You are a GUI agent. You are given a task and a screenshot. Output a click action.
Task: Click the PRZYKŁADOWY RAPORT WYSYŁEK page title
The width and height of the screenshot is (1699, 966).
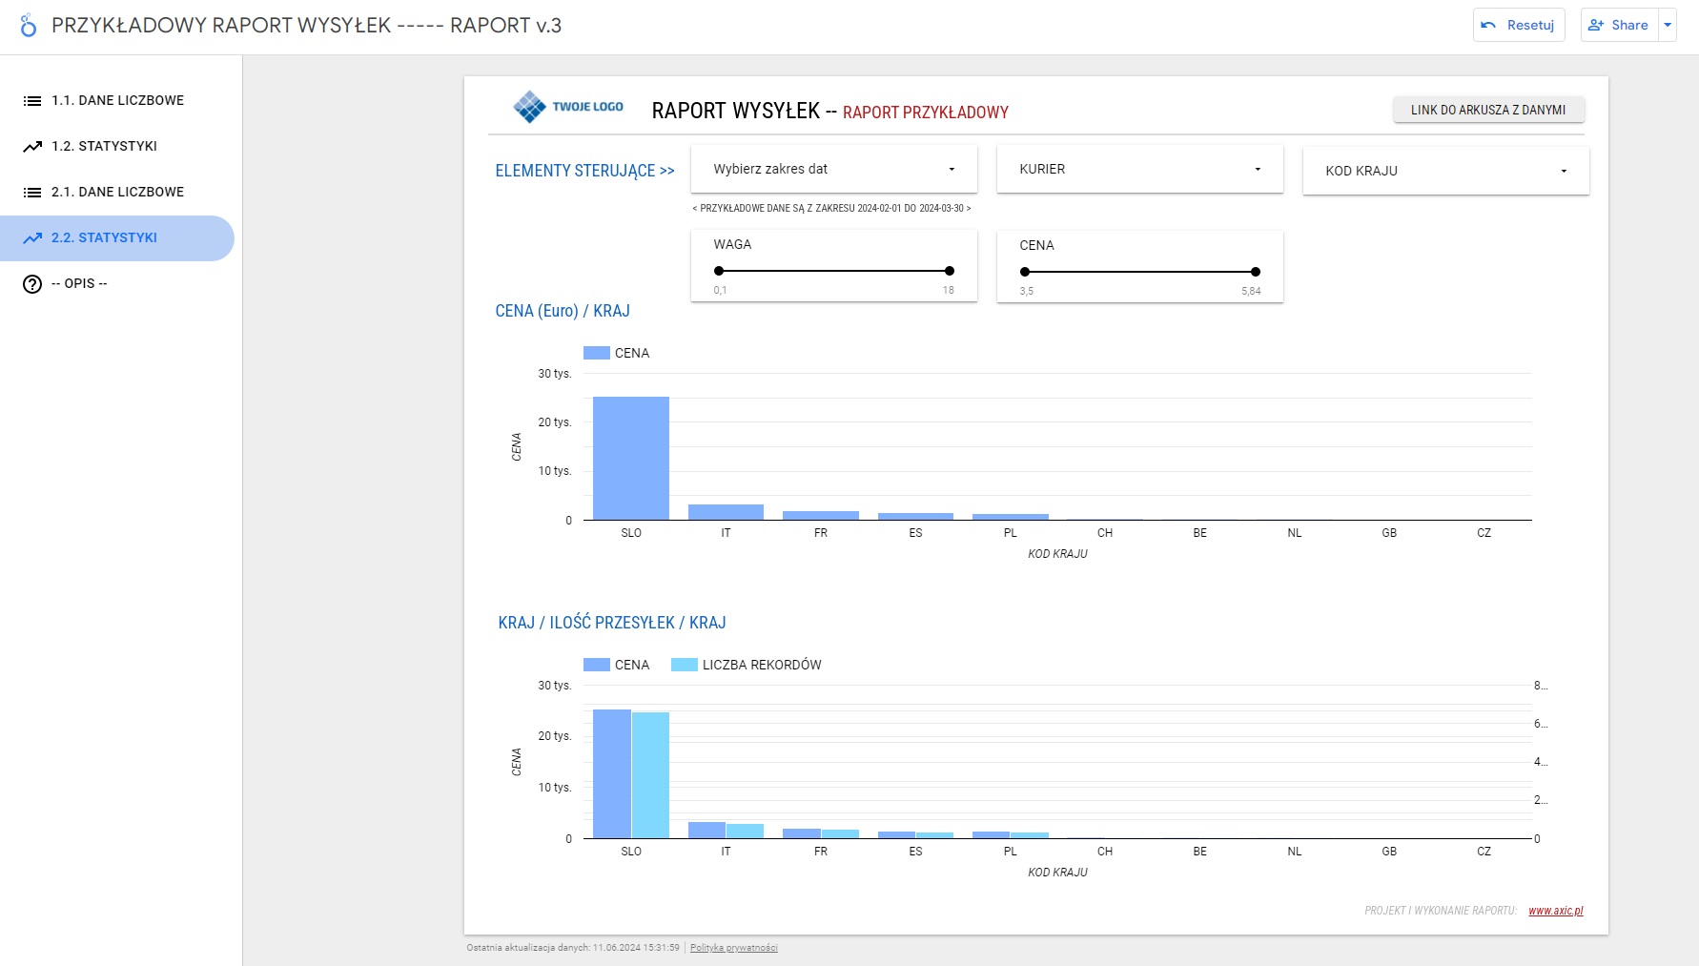306,26
